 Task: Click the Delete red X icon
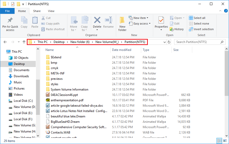(97, 20)
